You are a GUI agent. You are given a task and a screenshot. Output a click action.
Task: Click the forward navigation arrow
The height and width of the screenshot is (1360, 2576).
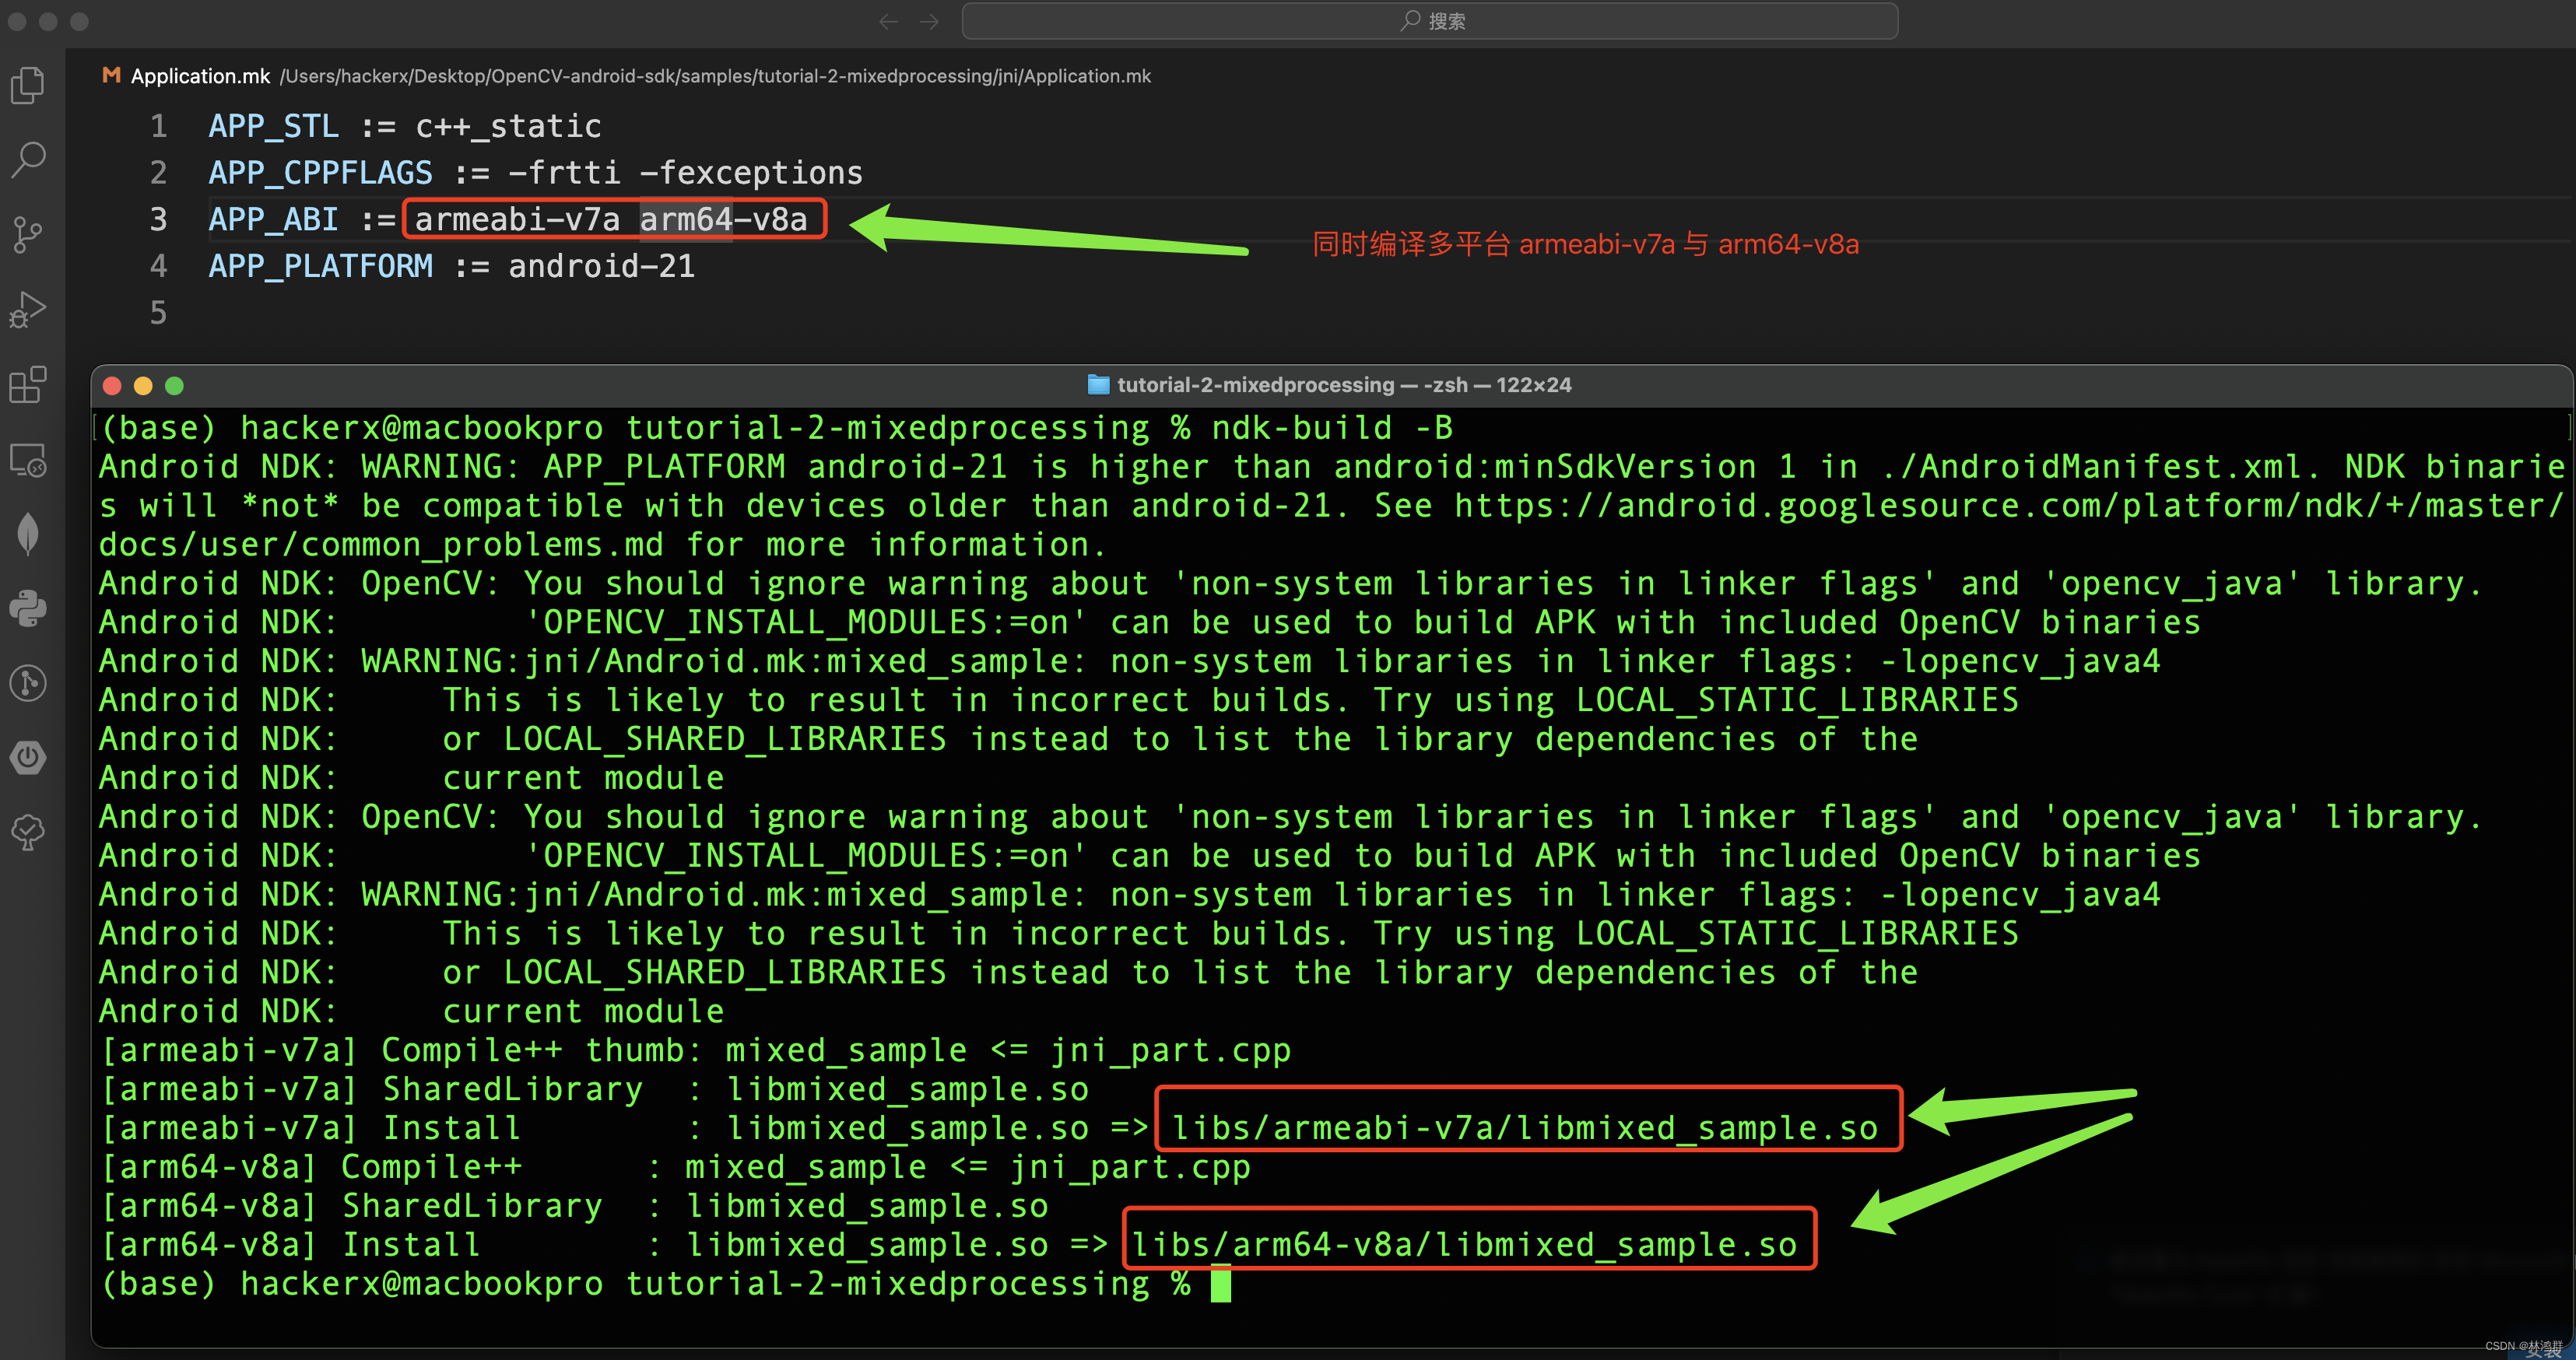coord(930,21)
